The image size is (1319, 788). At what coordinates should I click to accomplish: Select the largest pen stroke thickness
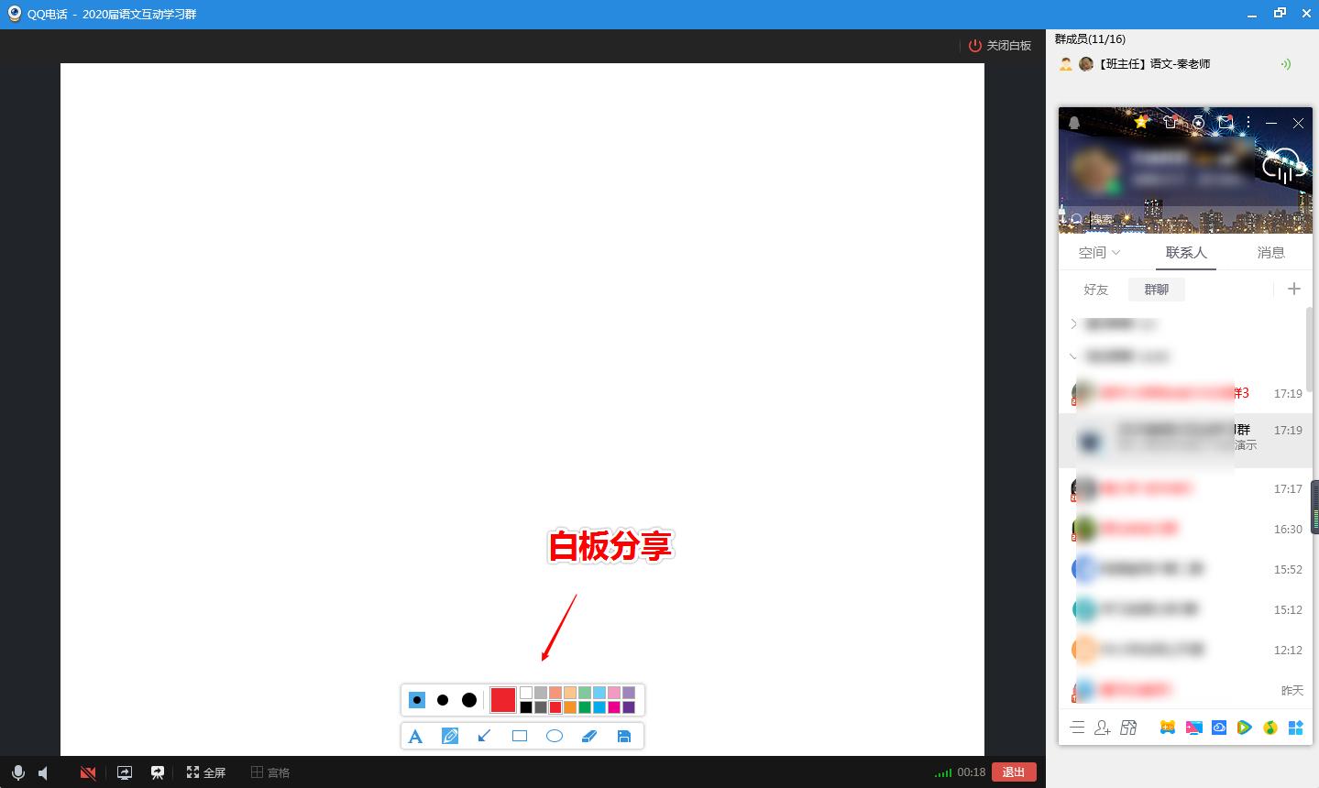tap(468, 699)
